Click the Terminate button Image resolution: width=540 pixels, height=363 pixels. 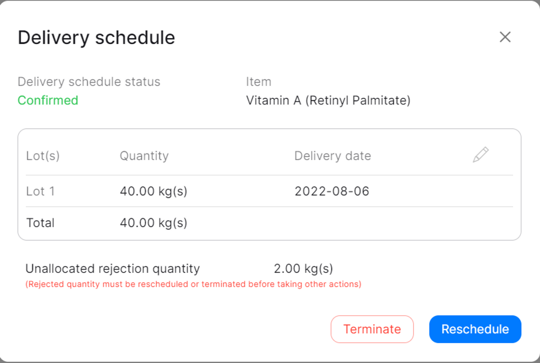pyautogui.click(x=372, y=329)
